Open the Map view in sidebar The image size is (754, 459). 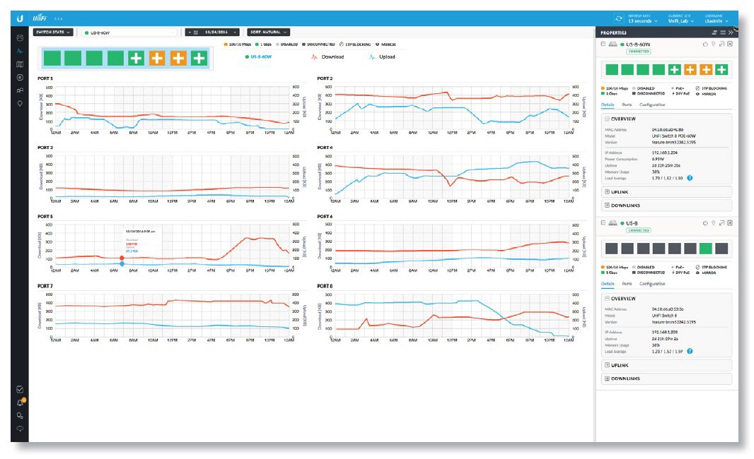click(x=20, y=64)
